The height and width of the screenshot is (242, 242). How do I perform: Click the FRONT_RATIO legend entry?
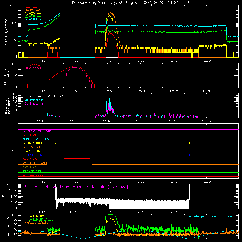pyautogui.click(x=34, y=216)
